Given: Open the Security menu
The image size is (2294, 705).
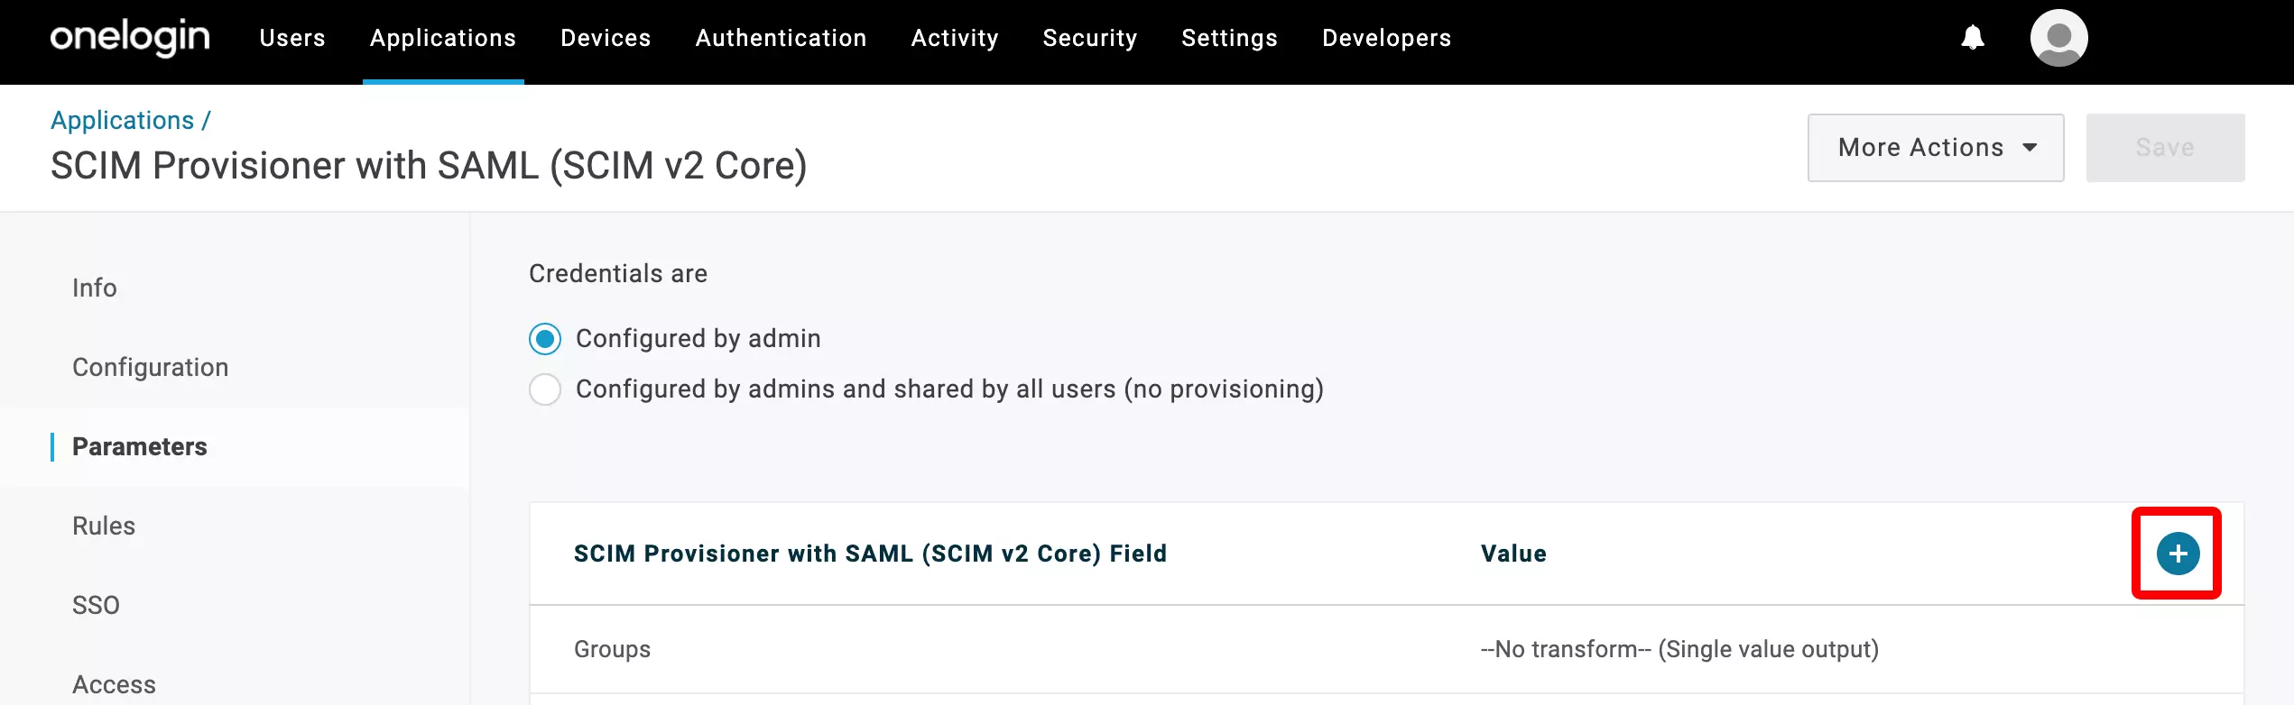Looking at the screenshot, I should [x=1090, y=38].
